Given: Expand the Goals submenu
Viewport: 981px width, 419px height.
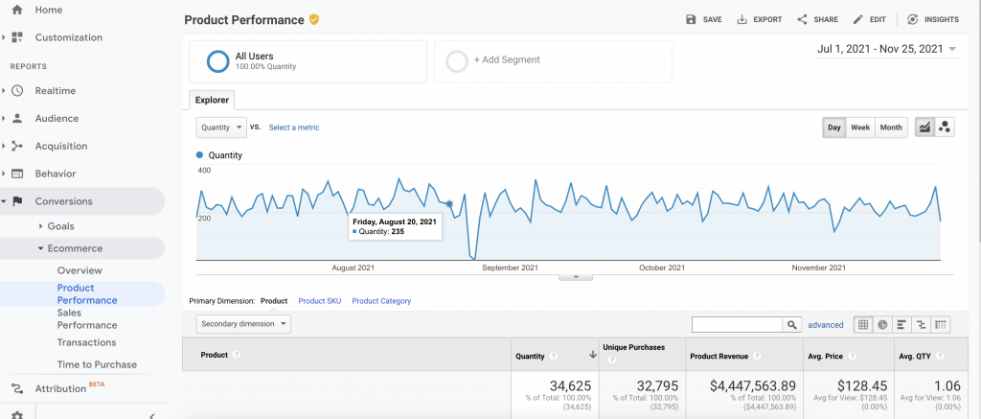Looking at the screenshot, I should tap(40, 226).
